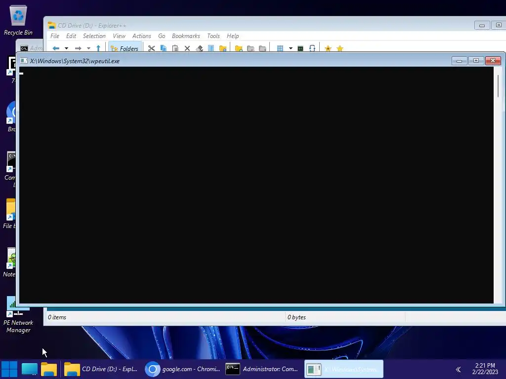Click the permanent delete eraser icon in Explorer++

tap(199, 48)
